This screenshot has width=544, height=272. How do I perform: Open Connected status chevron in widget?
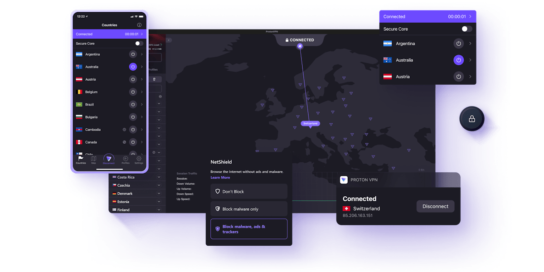click(470, 17)
